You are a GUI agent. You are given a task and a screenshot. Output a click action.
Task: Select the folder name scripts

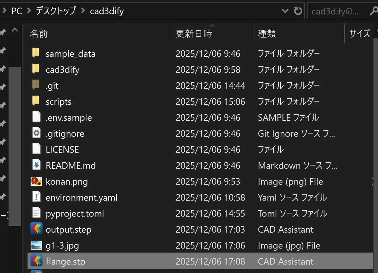point(58,102)
